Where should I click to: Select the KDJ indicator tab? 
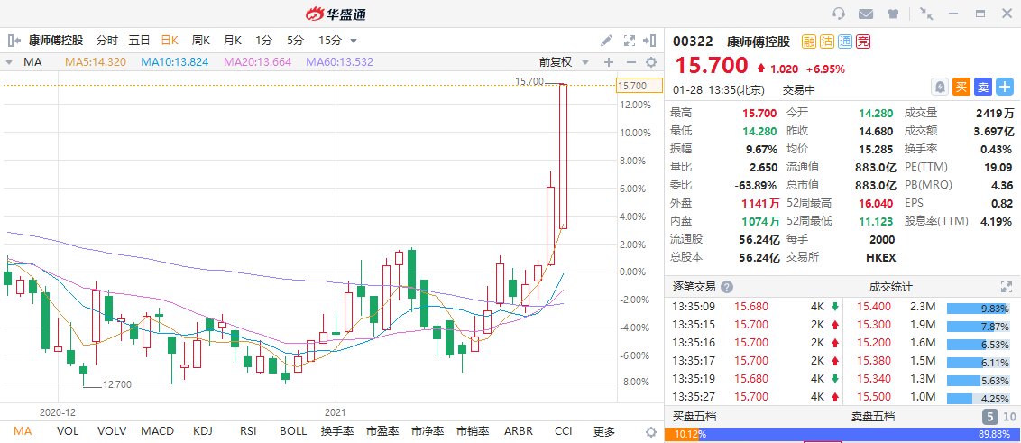point(203,431)
